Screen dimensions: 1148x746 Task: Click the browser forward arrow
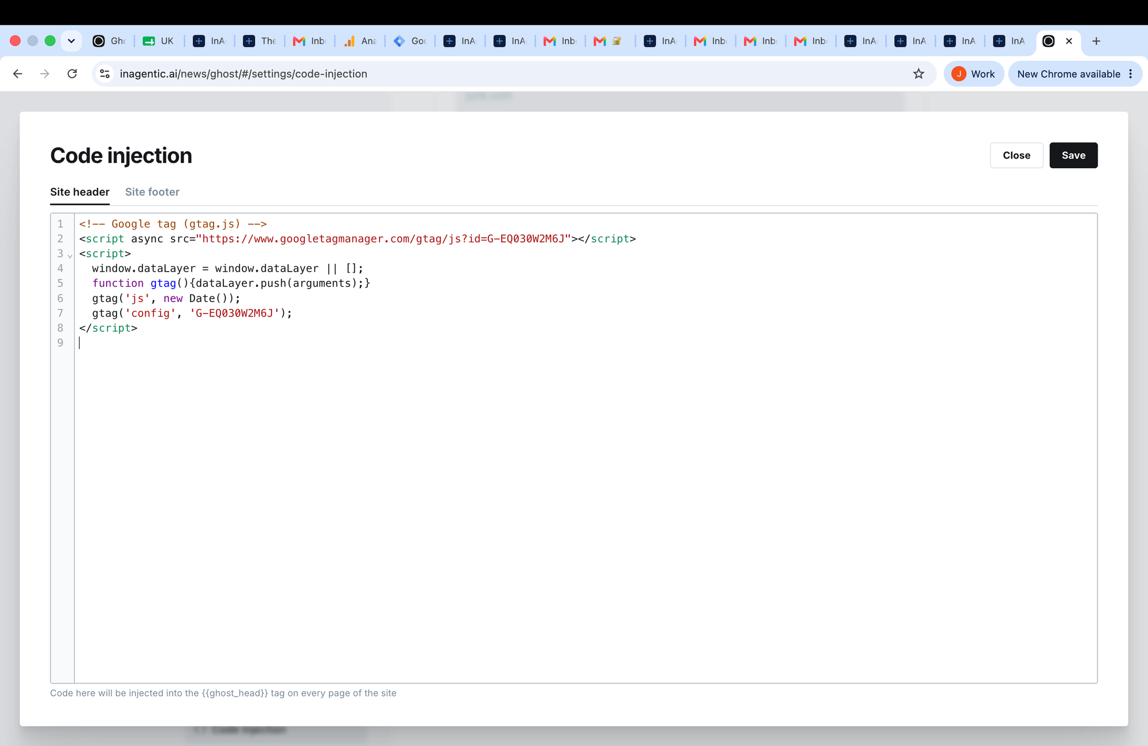[x=45, y=74]
